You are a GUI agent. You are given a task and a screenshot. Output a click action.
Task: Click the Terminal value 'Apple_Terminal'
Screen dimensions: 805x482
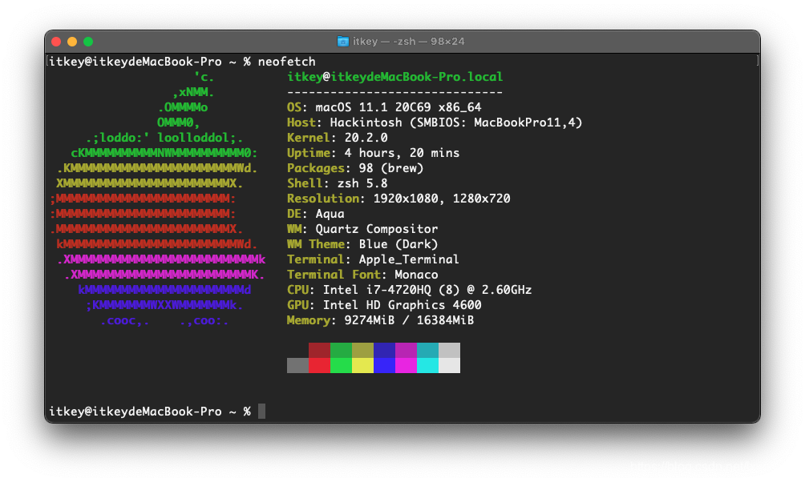coord(409,259)
